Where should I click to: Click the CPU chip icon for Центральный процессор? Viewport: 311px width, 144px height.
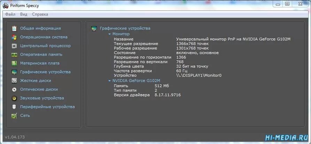coord(14,46)
